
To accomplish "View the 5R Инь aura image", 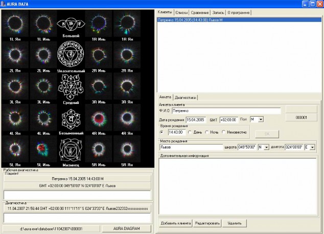I will 99,149.
